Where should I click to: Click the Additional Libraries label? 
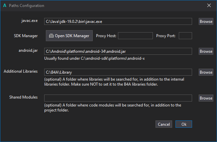pos(21,71)
